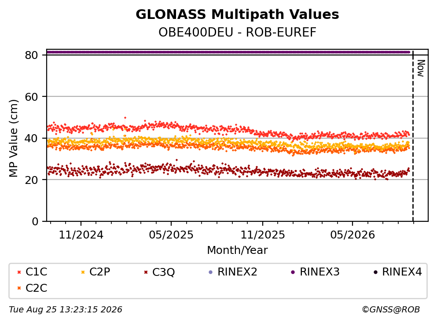Click the Month/Year axis label
Screen dimensions: 437x323
pos(237,250)
